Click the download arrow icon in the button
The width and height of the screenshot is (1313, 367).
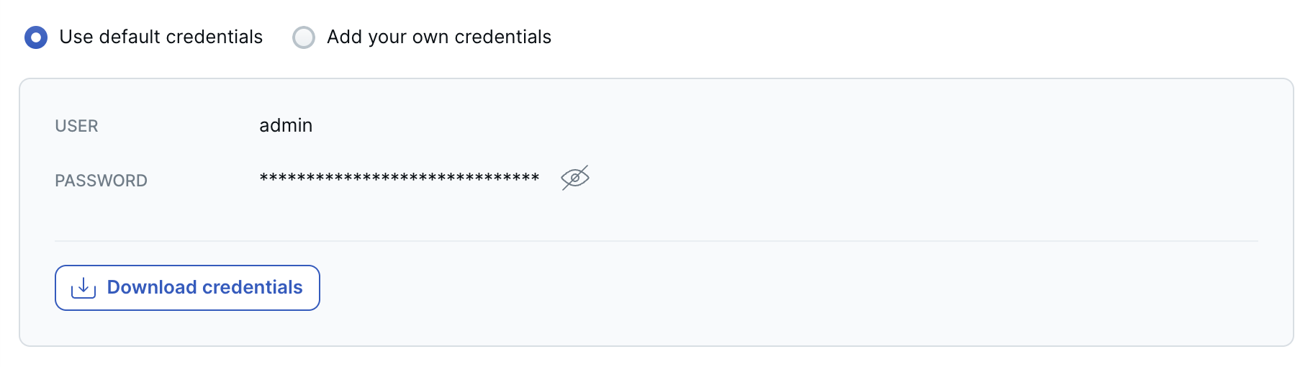84,288
